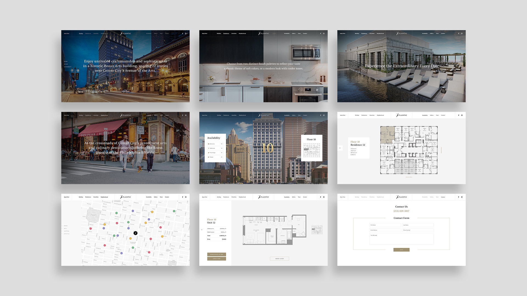This screenshot has width=527, height=296.
Task: Click Apply Now on the rooftop pool page header
Action: pos(343,34)
